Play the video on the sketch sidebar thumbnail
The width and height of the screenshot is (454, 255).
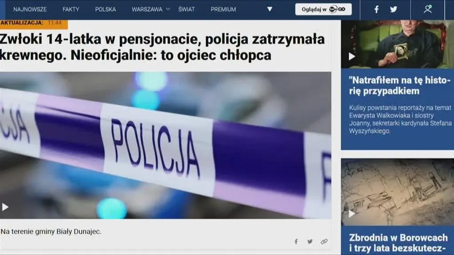pyautogui.click(x=352, y=214)
